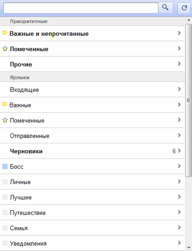This screenshot has width=192, height=251.
Task: Click the gray square beside Путешествие
Action: 5,213
